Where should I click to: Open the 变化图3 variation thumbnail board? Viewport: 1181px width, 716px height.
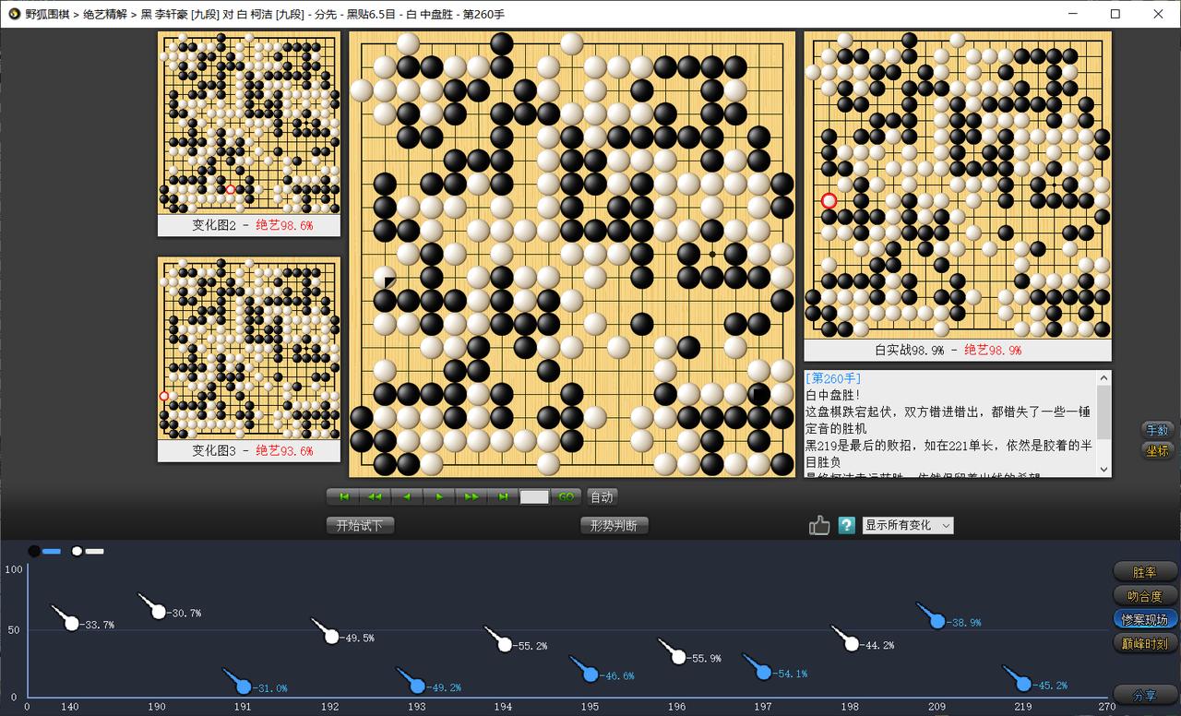point(248,348)
